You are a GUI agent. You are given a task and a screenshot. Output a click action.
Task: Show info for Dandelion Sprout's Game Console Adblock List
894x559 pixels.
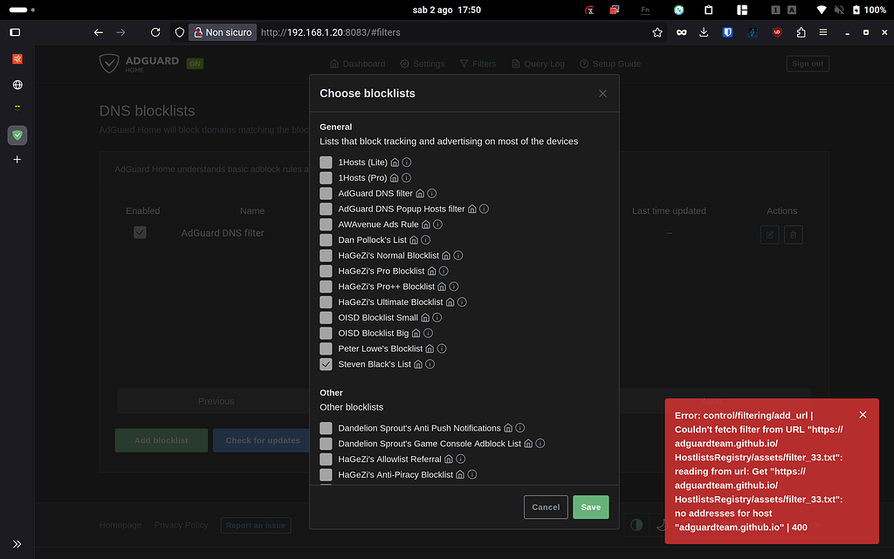coord(540,443)
